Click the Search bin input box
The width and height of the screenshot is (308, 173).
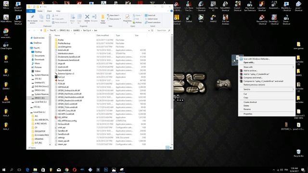point(164,30)
